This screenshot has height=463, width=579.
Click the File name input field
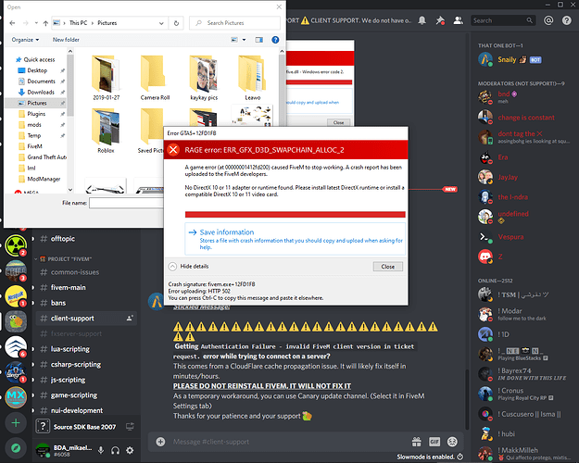(126, 203)
